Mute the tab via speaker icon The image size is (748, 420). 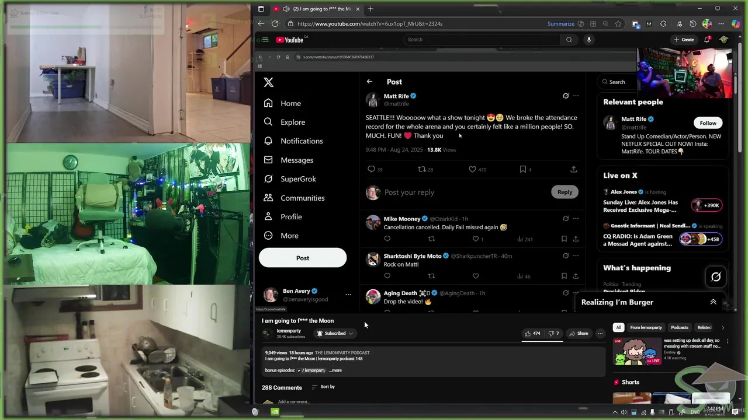coord(286,9)
